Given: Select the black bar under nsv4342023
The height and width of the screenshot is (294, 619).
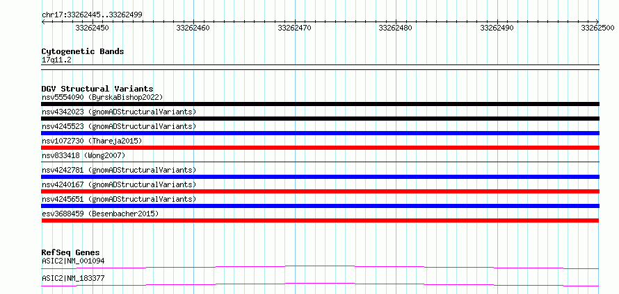Looking at the screenshot, I should pyautogui.click(x=320, y=119).
